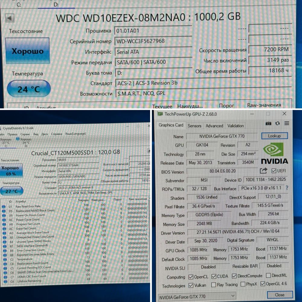Click the serial number field WD-WCC3F5627968
302x302 pixels.
(153, 41)
